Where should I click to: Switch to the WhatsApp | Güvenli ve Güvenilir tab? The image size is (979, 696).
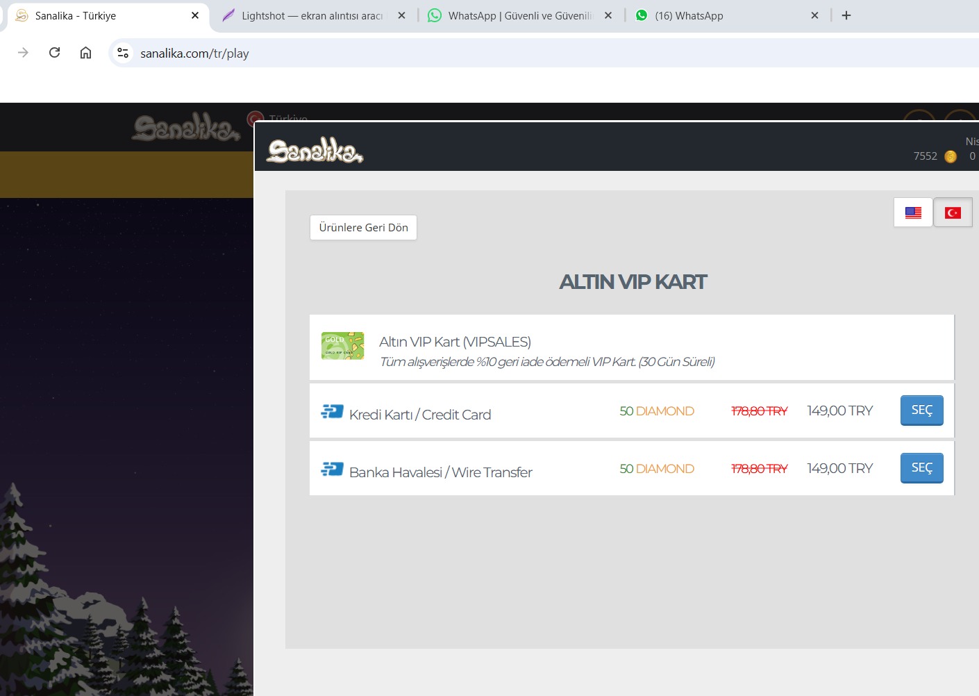(x=519, y=15)
